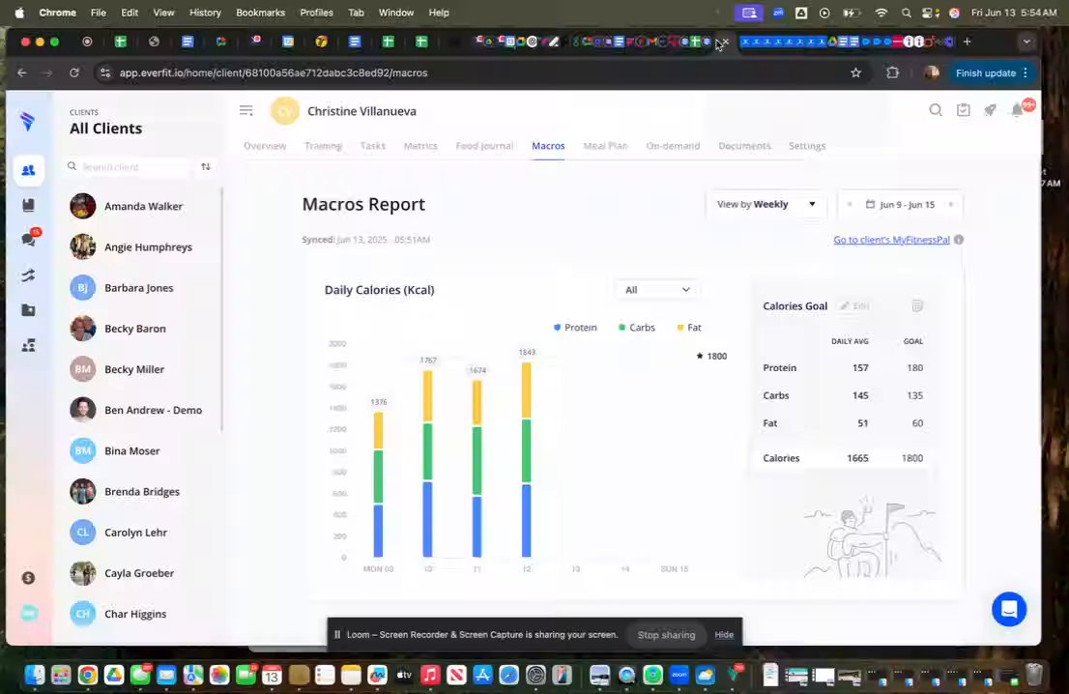The image size is (1069, 694).
Task: Open the tasks clipboard icon in header
Action: [x=963, y=110]
